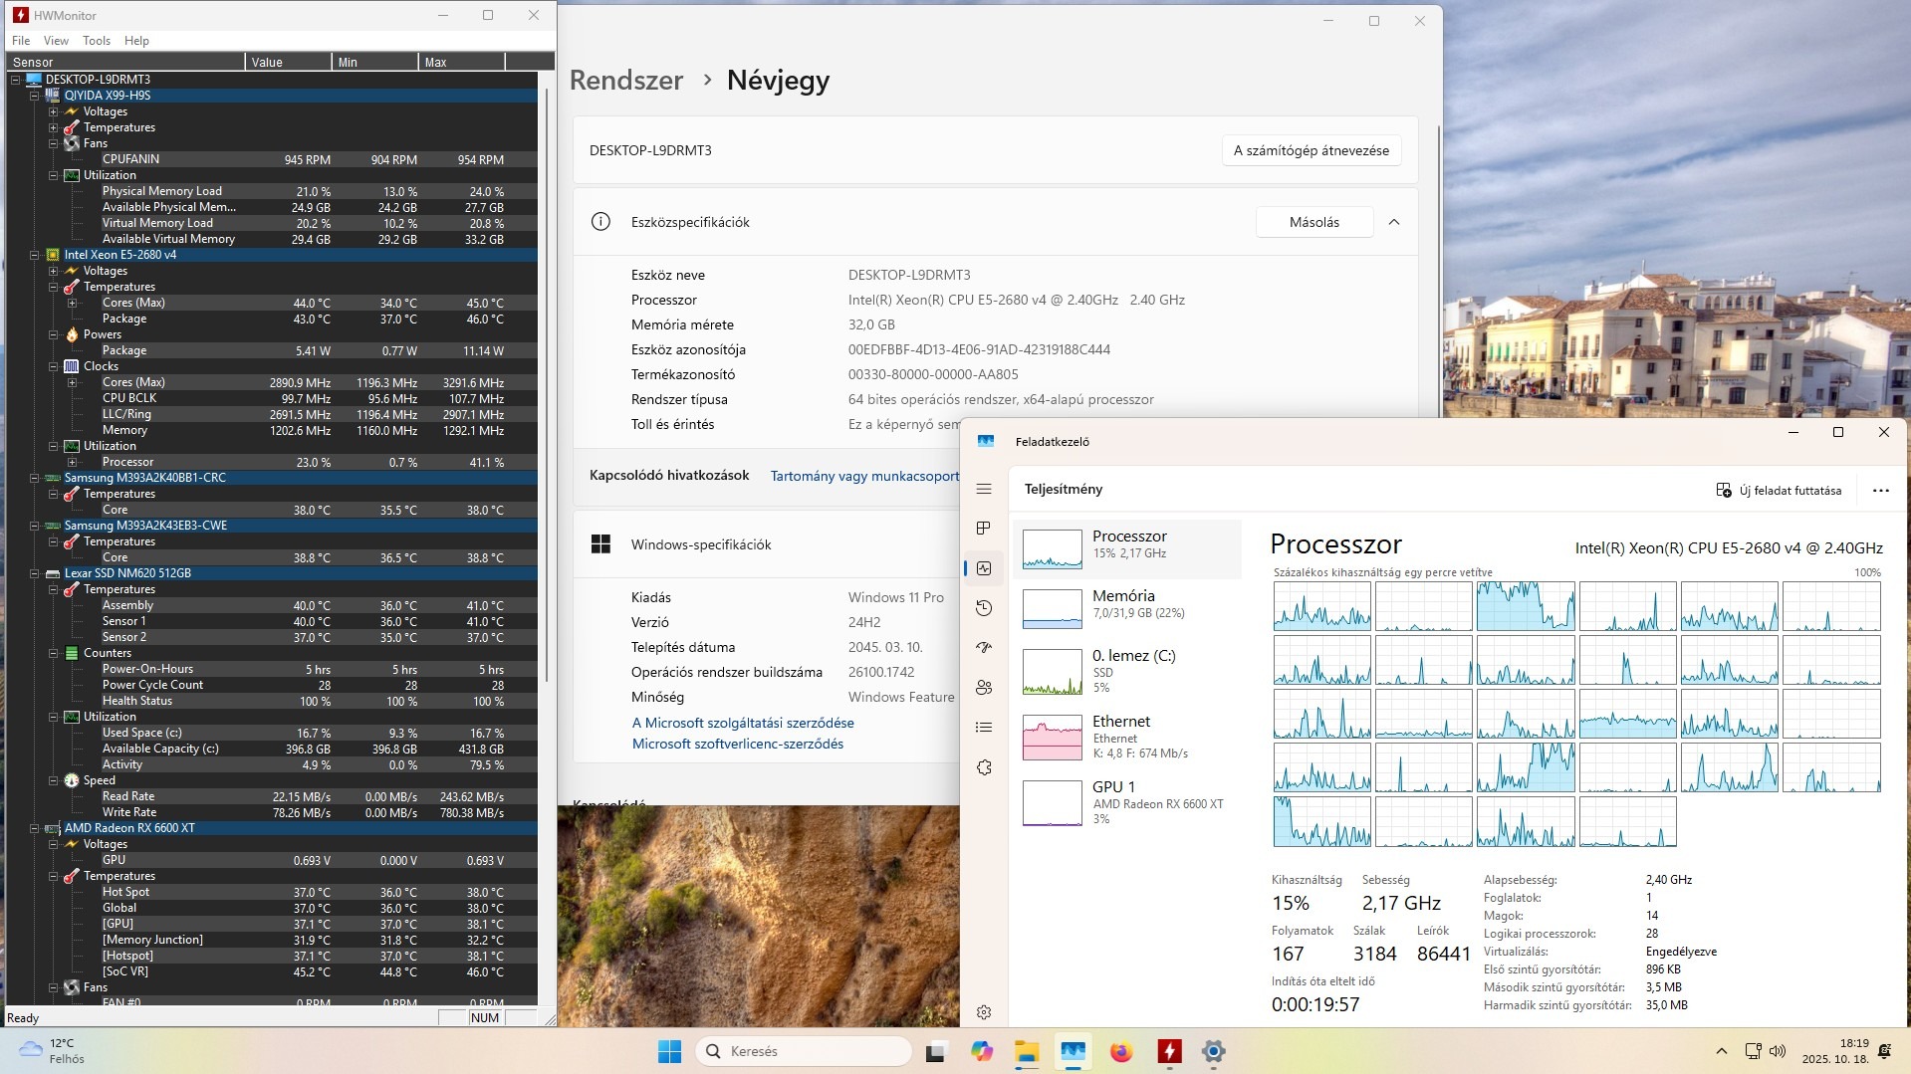
Task: Open Processes page icon in Task Manager sidebar
Action: pyautogui.click(x=984, y=528)
